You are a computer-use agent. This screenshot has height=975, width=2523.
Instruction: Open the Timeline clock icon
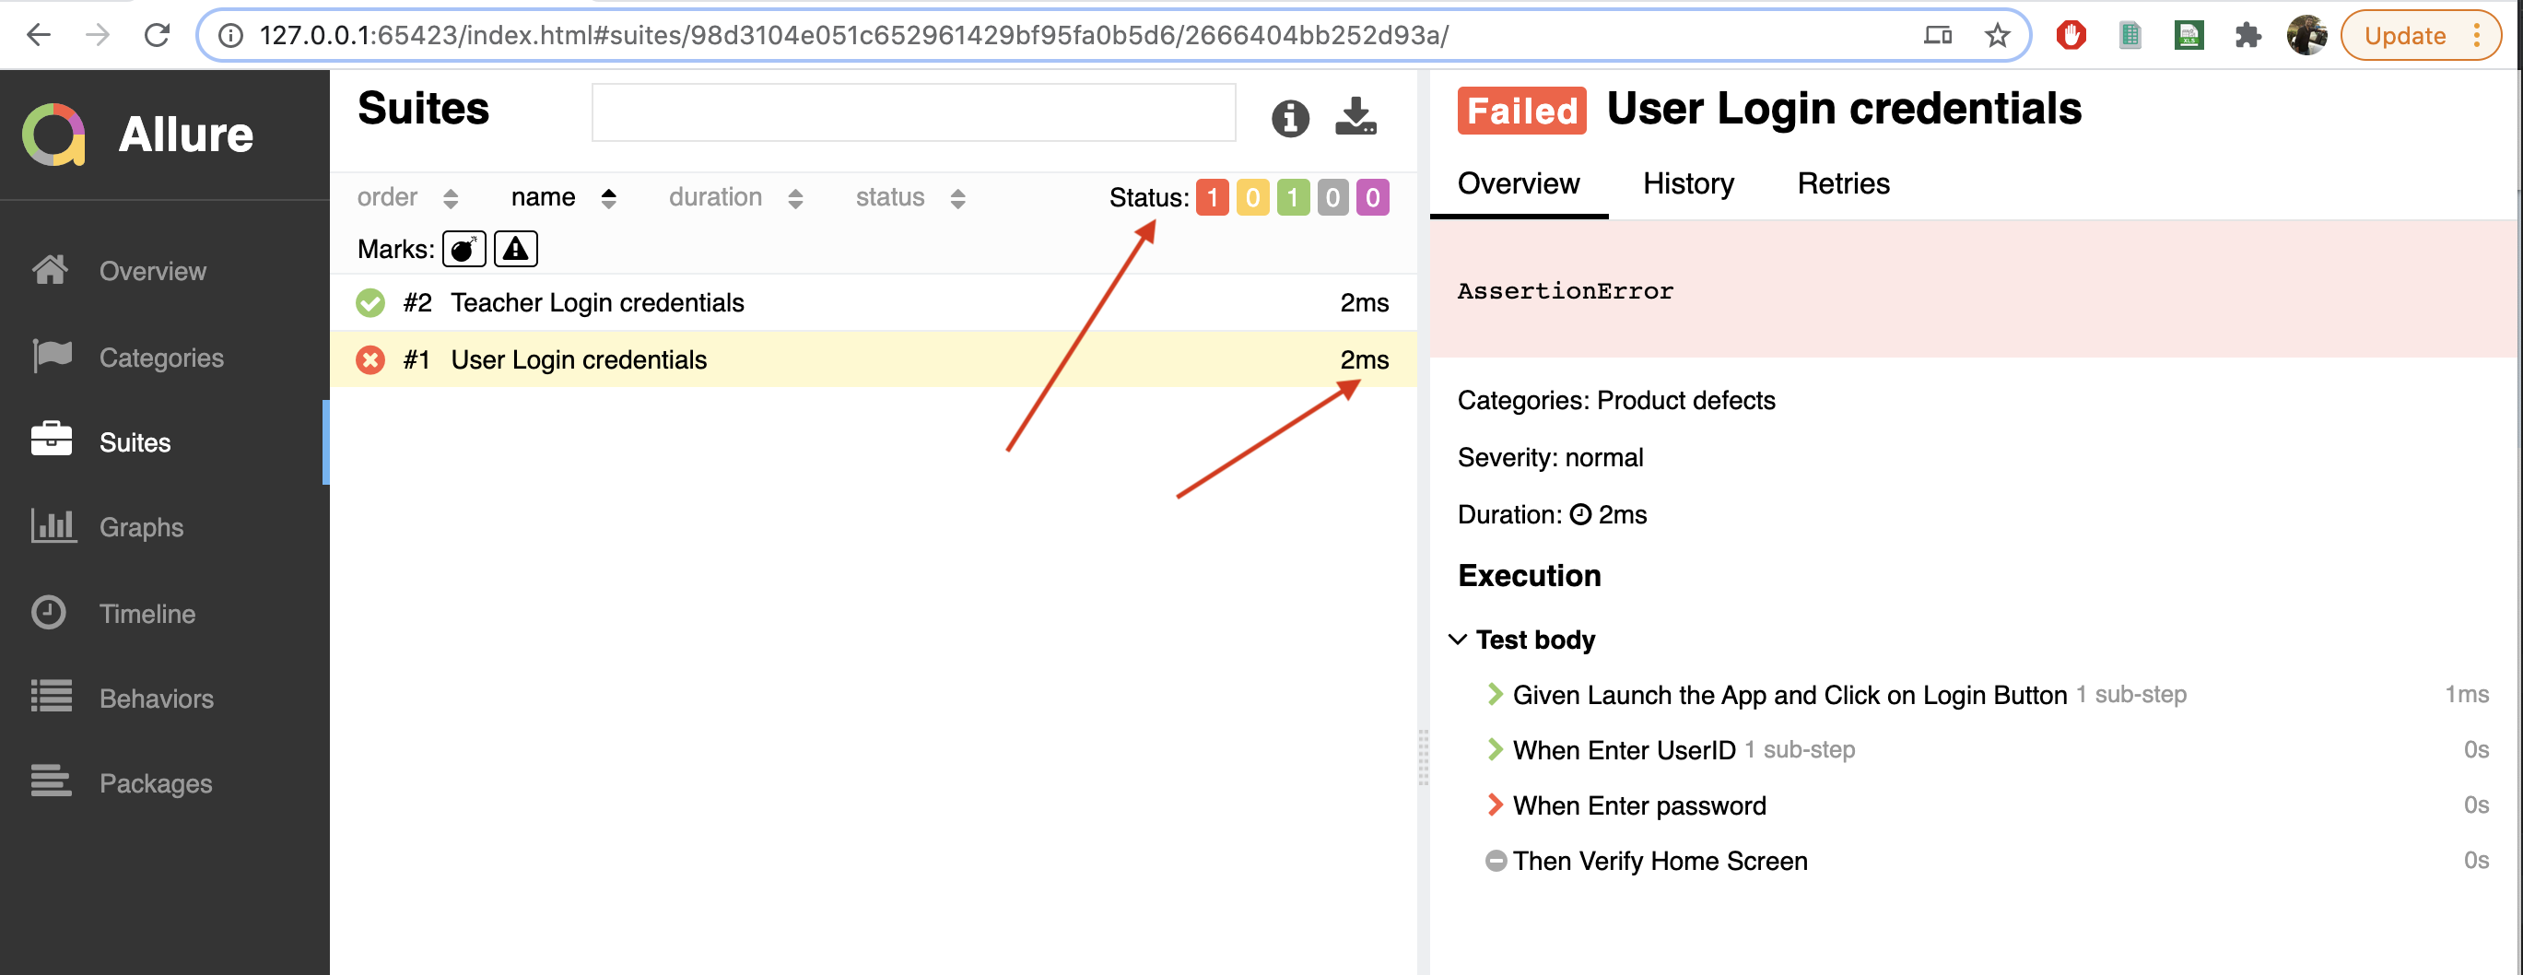point(51,612)
